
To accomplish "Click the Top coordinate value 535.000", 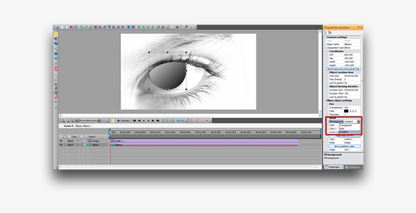I will [352, 58].
